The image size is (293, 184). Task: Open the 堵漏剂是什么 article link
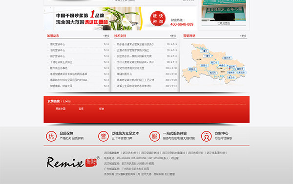pyautogui.click(x=125, y=74)
